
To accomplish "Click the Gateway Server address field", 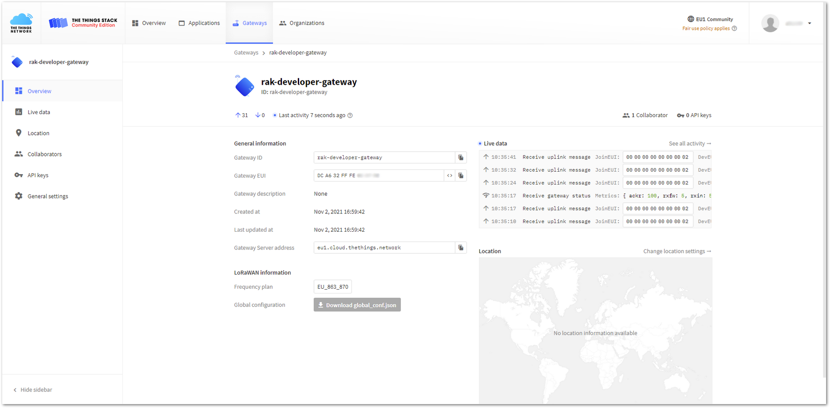I will point(384,248).
